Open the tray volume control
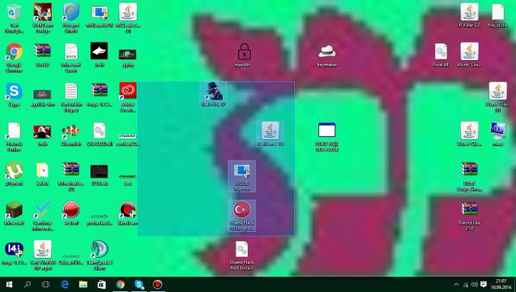516x292 pixels. tap(474, 285)
